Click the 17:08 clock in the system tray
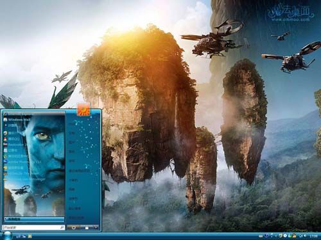The width and height of the screenshot is (321, 240). click(314, 236)
